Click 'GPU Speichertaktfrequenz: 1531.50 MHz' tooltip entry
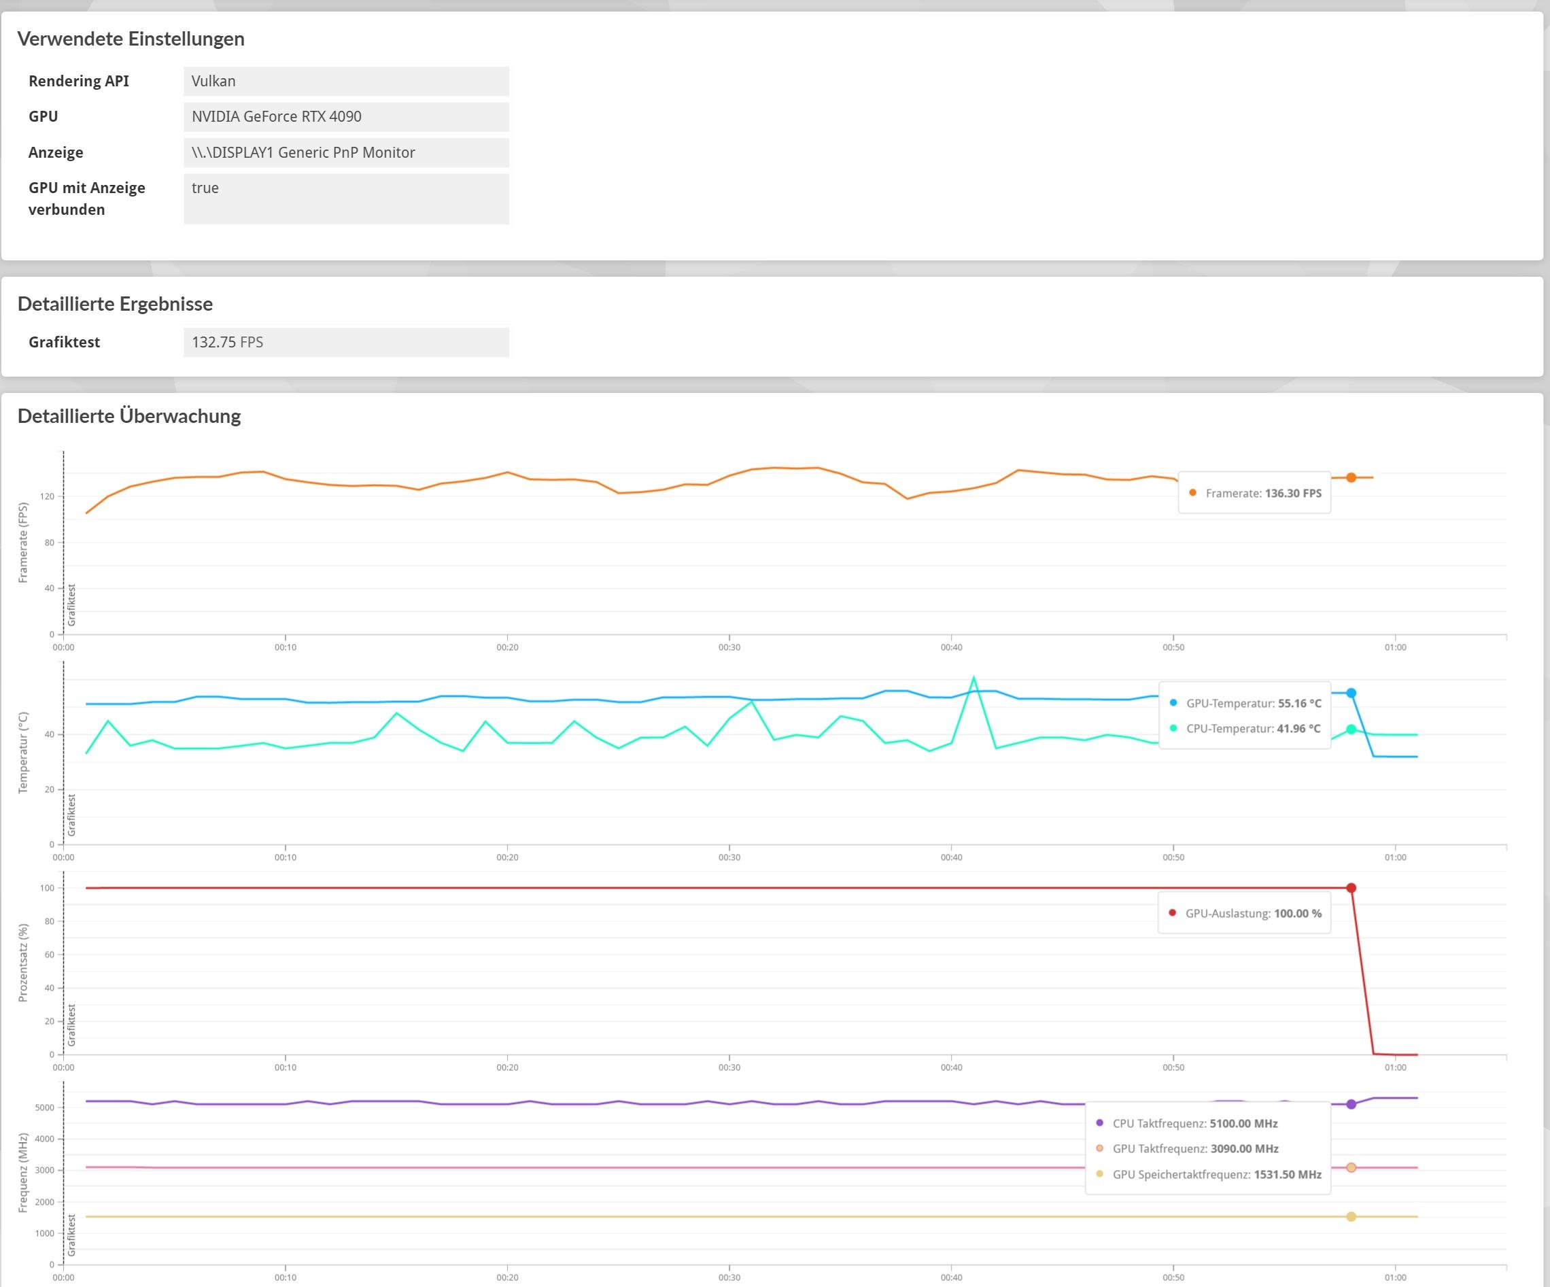 click(x=1216, y=1174)
